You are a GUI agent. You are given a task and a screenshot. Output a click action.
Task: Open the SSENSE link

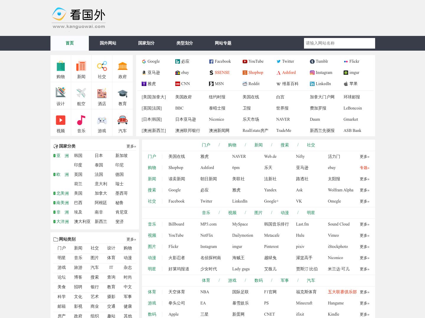coord(222,73)
